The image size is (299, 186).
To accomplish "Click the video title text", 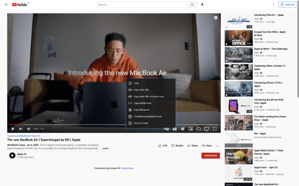I will (44, 140).
